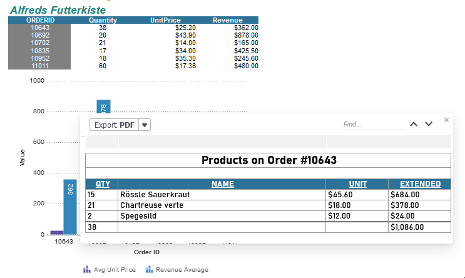Click the Export PDF button
This screenshot has width=465, height=278.
tap(114, 125)
